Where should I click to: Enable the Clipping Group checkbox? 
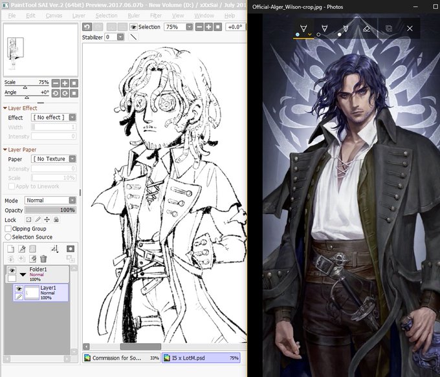click(8, 229)
